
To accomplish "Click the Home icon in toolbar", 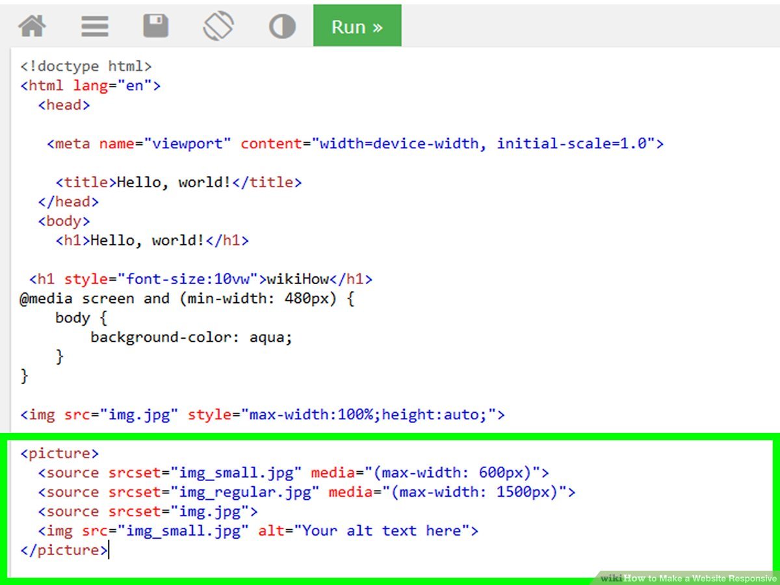I will point(32,27).
